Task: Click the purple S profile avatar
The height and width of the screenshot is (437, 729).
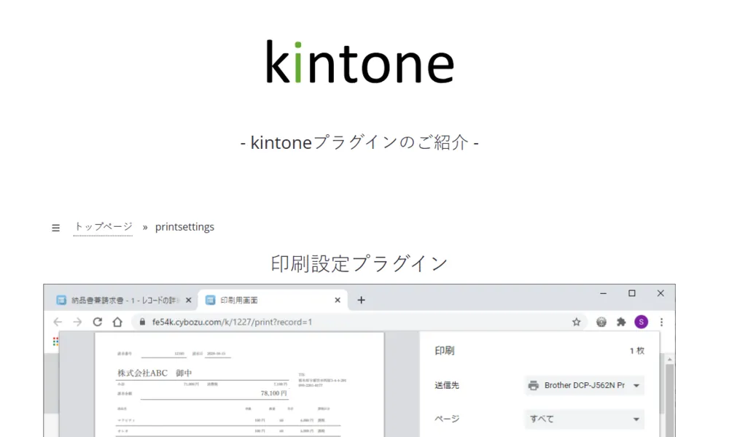Action: coord(641,322)
